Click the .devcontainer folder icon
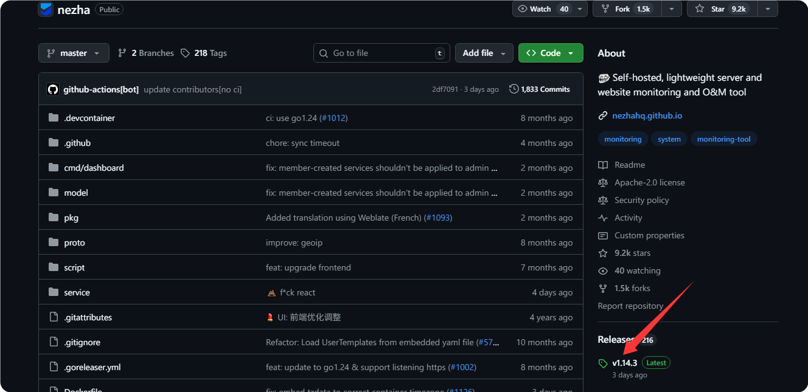Screen dimensions: 808x392 coord(54,118)
